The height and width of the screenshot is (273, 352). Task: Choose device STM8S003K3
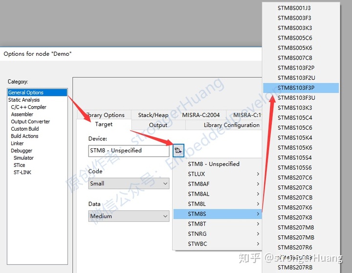pyautogui.click(x=301, y=28)
